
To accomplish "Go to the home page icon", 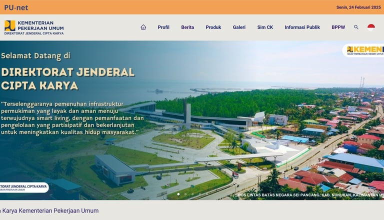I will pyautogui.click(x=143, y=27).
